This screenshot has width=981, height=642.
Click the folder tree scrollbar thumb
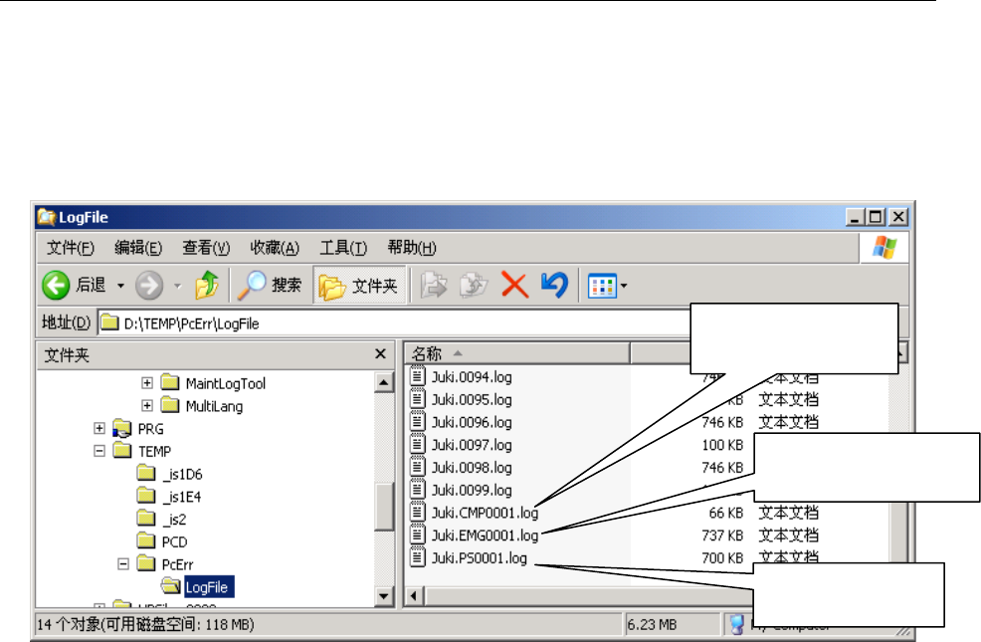pos(384,507)
